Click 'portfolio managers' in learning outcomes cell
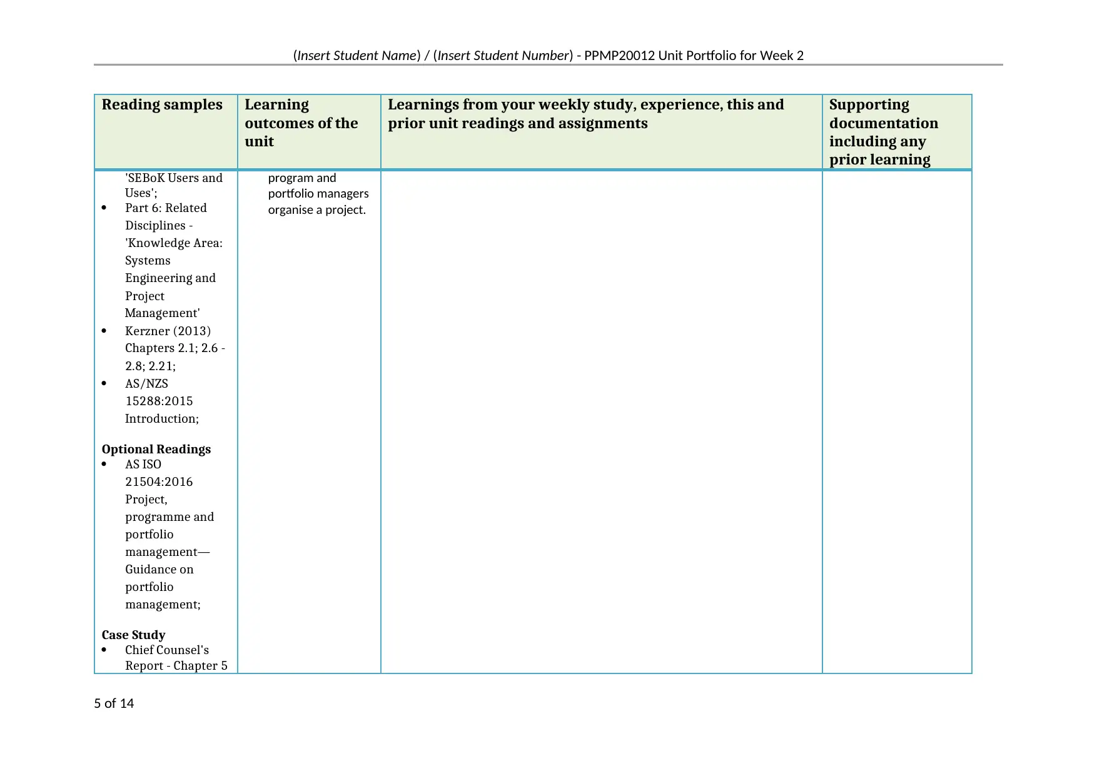The width and height of the screenshot is (1097, 776). click(x=318, y=194)
